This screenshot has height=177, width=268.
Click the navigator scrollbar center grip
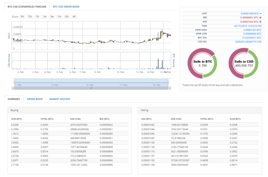[92, 88]
